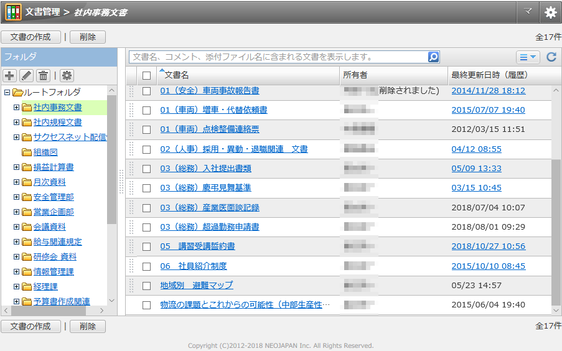Open the list view options dropdown
Viewport: 562px width, 351px height.
click(x=528, y=57)
